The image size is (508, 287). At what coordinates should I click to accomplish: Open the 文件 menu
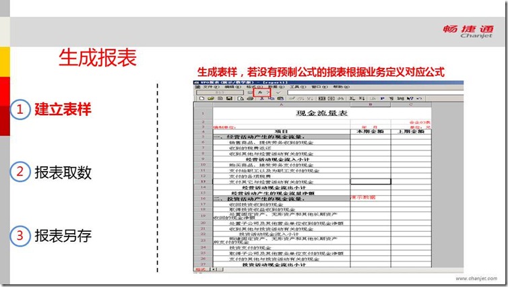tap(211, 87)
